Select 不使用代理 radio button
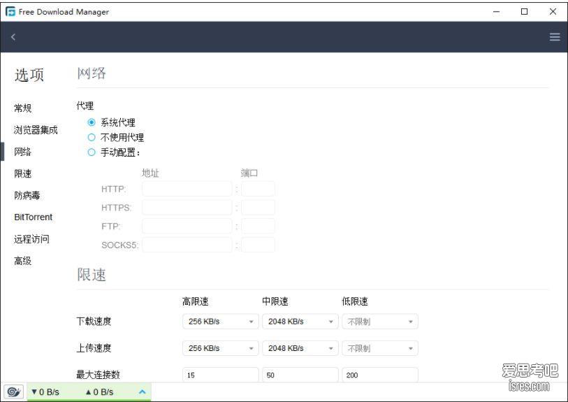This screenshot has height=402, width=568. (x=92, y=138)
